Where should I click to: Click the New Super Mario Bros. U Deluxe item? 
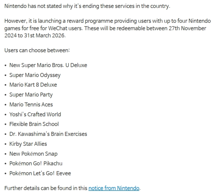click(x=48, y=65)
